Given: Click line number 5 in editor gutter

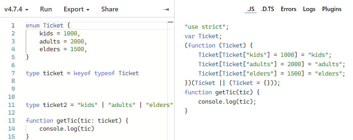Looking at the screenshot, I should pos(13,57).
